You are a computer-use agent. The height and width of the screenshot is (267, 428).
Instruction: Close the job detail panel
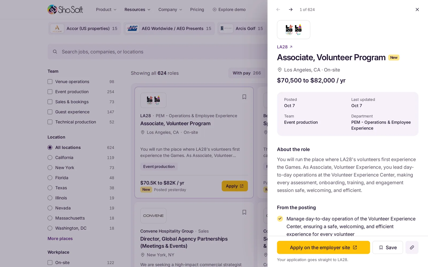coord(417,10)
